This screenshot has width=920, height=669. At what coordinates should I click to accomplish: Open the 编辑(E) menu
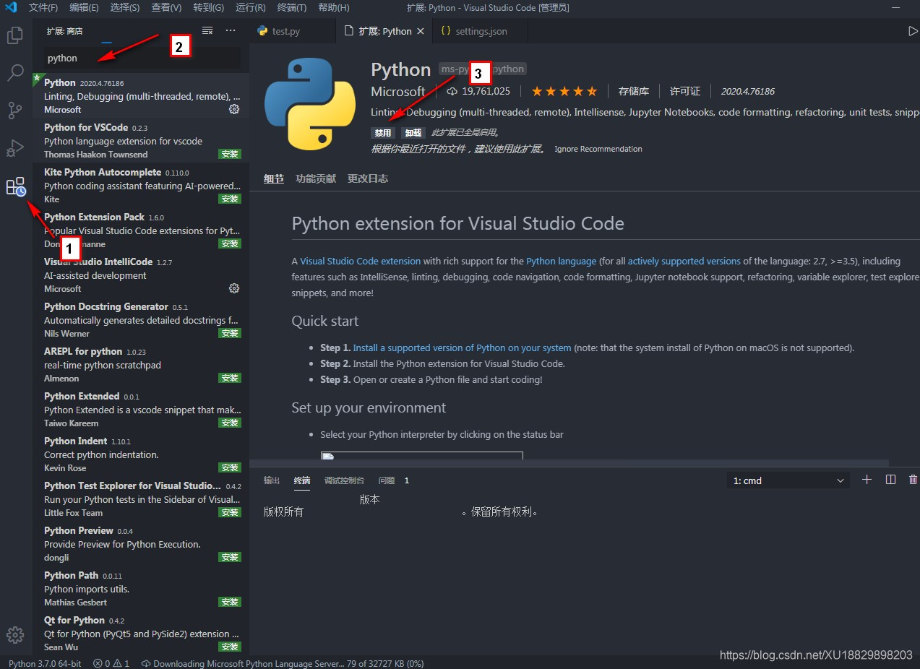(85, 7)
